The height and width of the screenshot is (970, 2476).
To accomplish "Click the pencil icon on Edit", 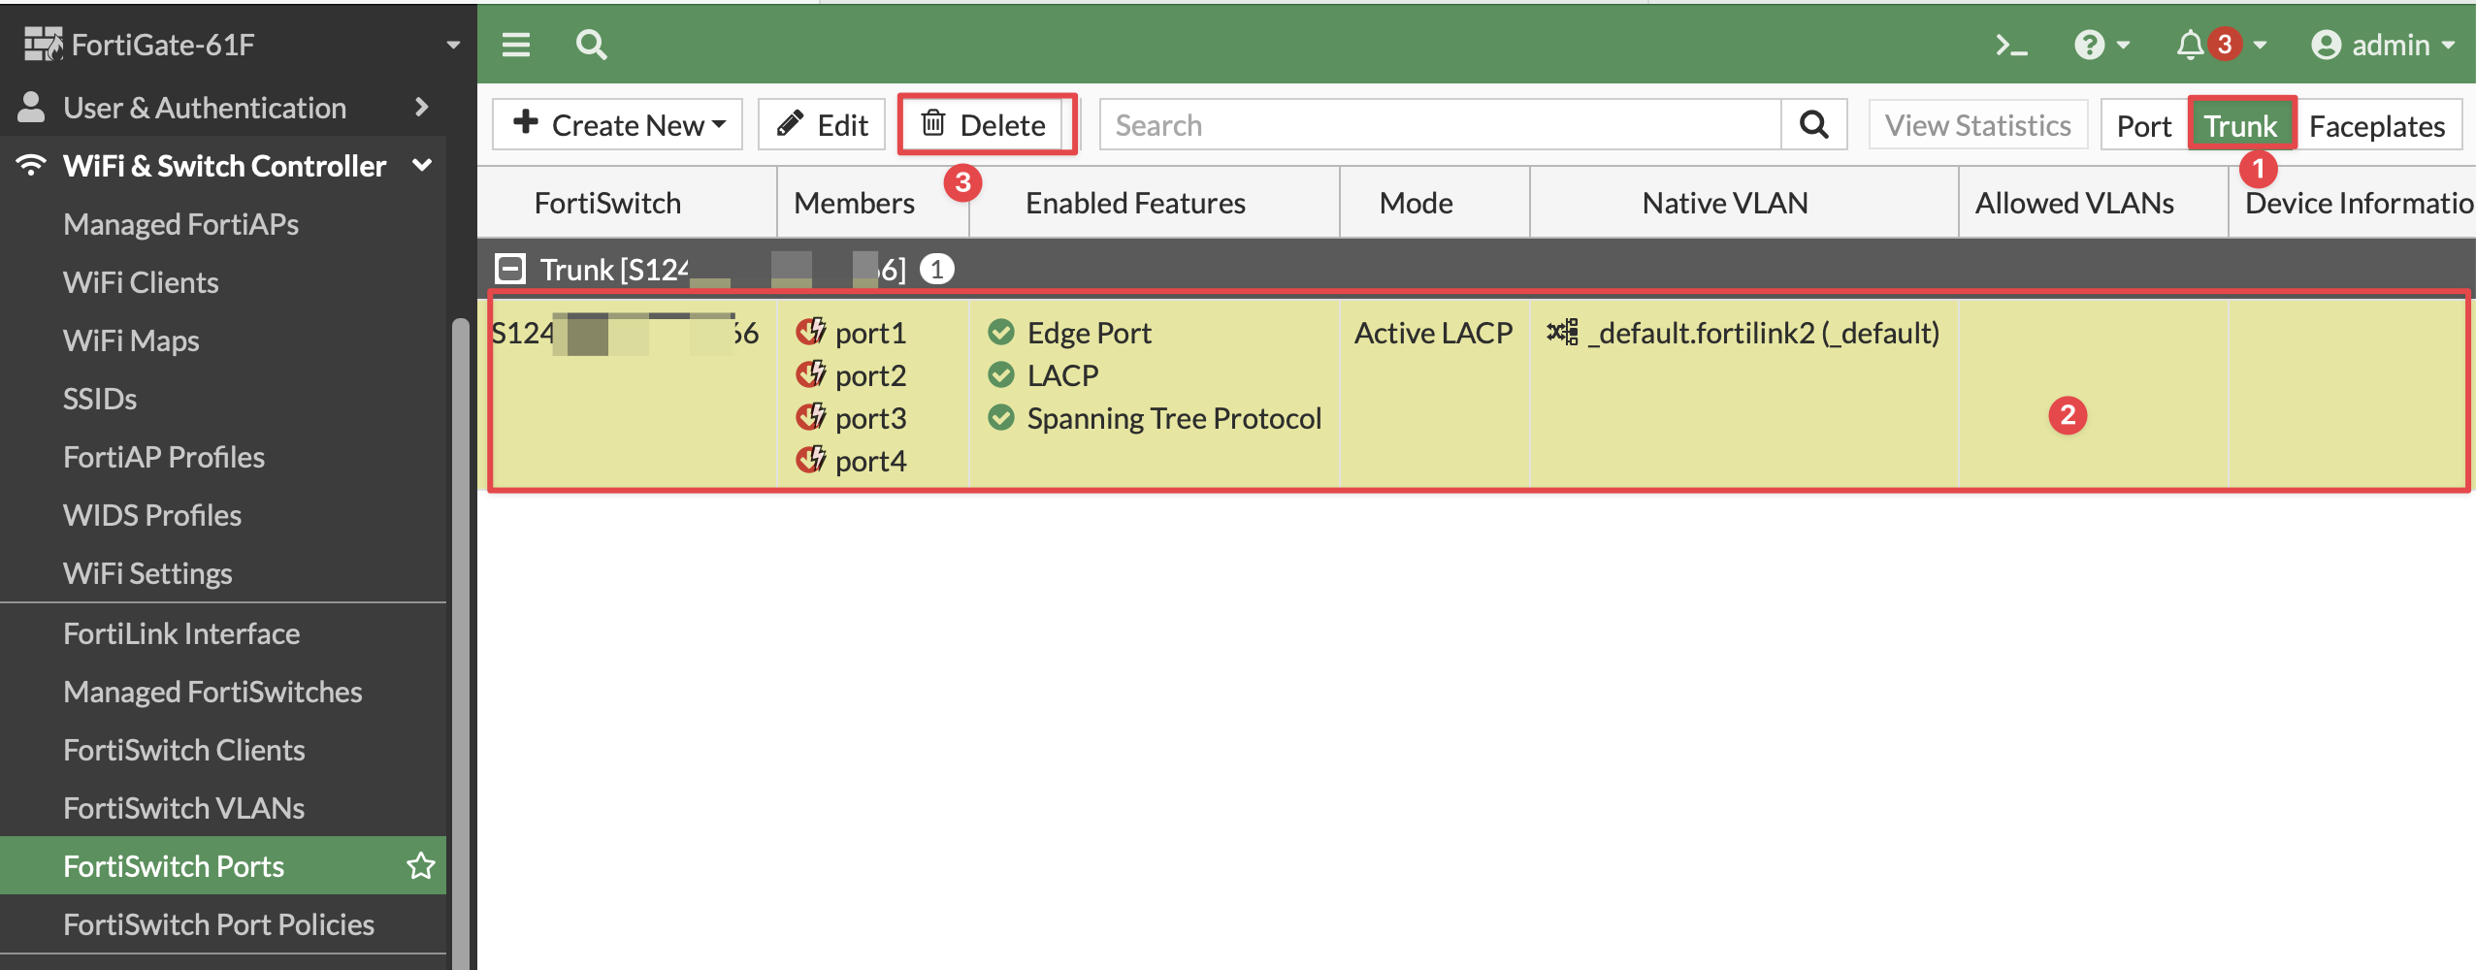I will (790, 123).
